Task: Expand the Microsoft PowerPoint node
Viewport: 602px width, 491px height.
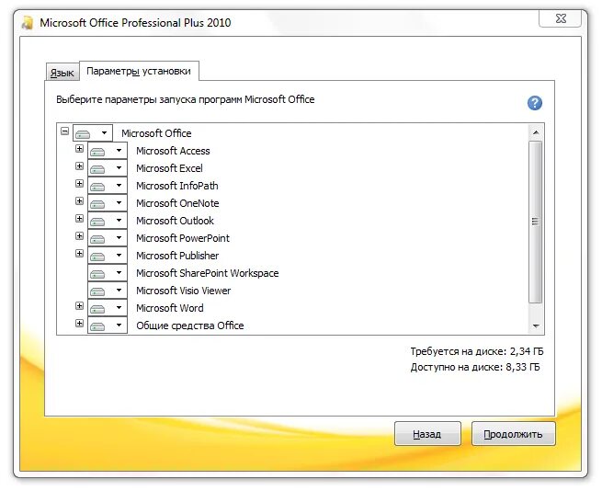Action: click(x=79, y=236)
